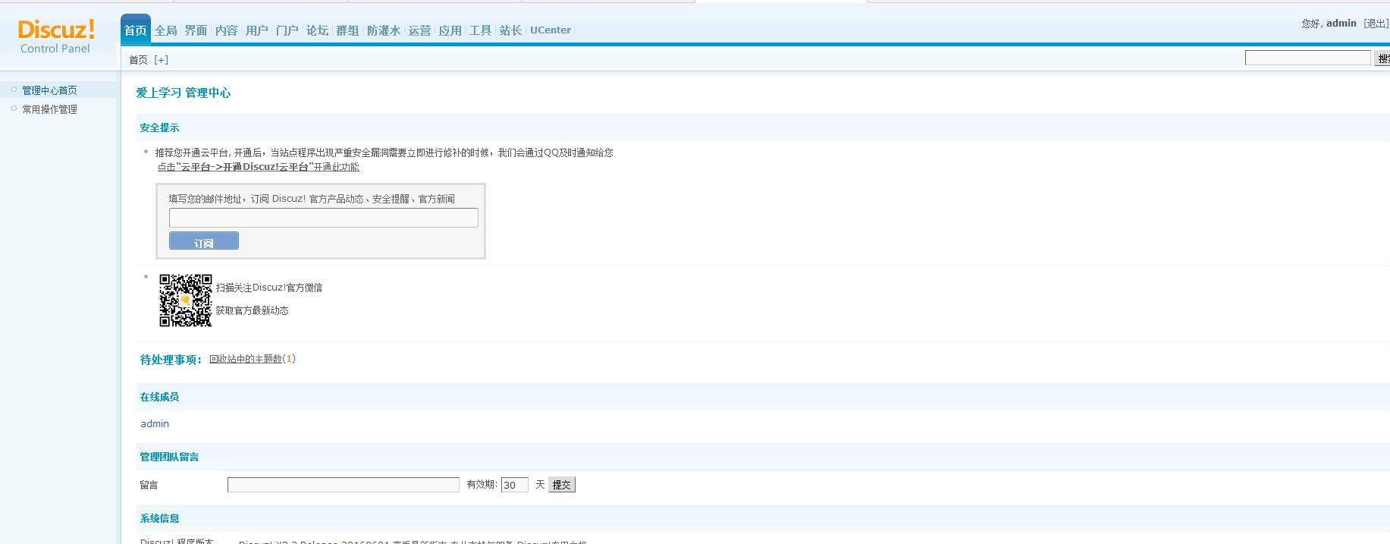The width and height of the screenshot is (1390, 544).
Task: Click the 首页 breadcrumb text
Action: pos(138,60)
